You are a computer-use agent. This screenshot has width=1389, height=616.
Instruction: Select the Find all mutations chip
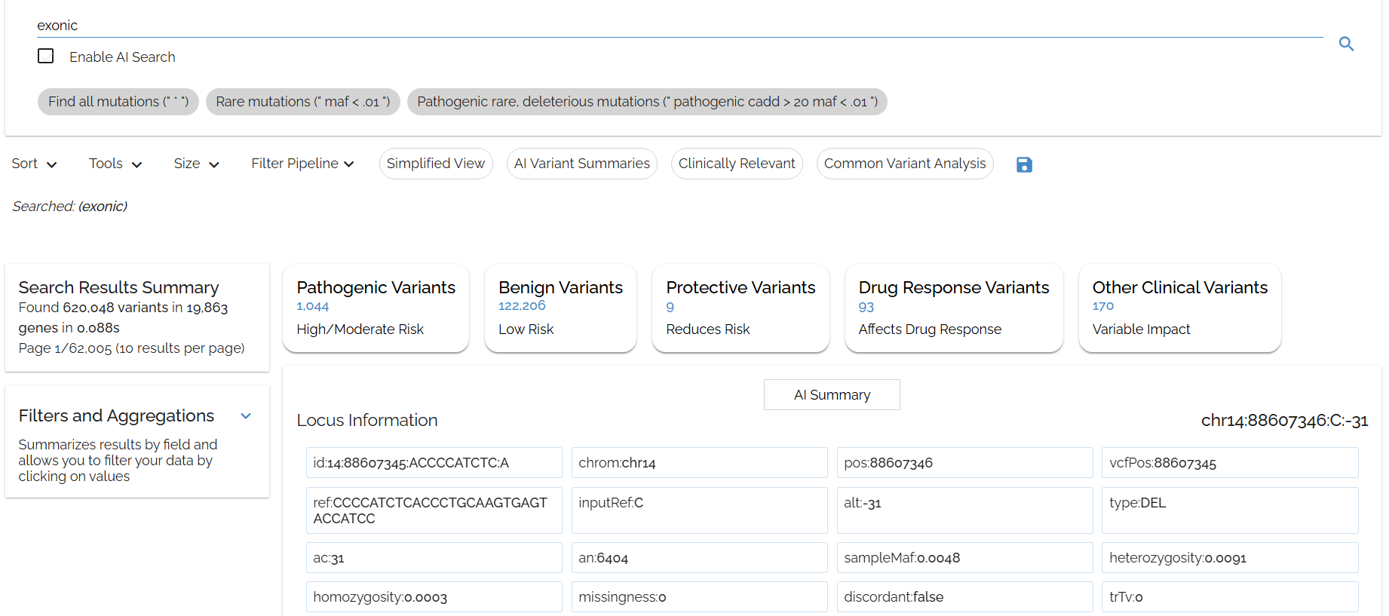coord(118,102)
